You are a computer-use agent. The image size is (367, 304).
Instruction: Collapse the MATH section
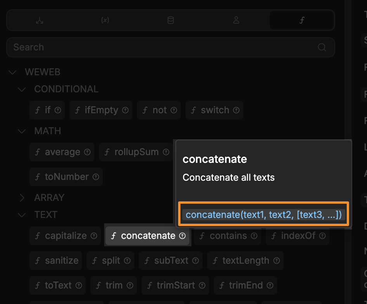22,131
